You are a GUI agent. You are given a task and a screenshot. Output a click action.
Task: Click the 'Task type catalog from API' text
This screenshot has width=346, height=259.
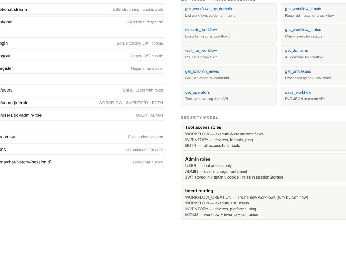tap(207, 99)
